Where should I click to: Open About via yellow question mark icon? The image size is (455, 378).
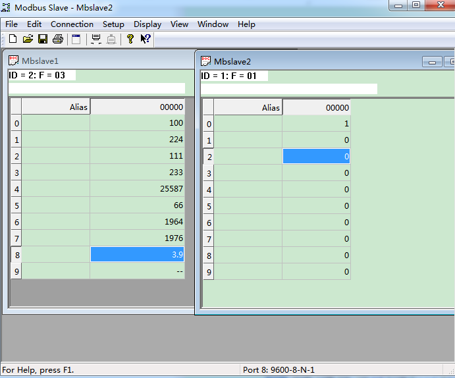[130, 39]
